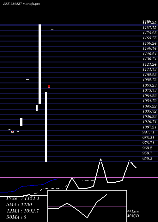Image resolution: width=158 pixels, height=222 pixels.
Task: Click the BSE 989527 munafa.pro chart title
Action: pos(21,4)
